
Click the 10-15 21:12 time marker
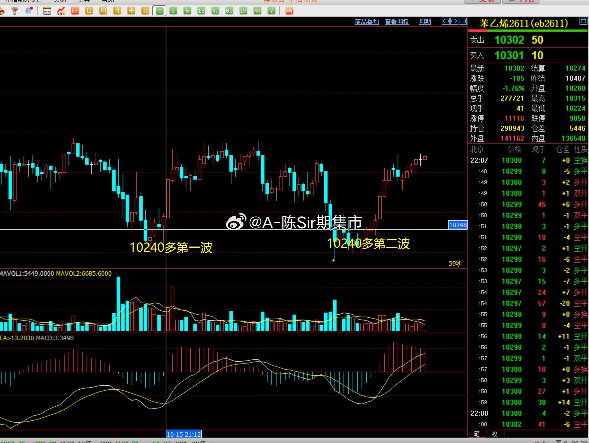click(x=184, y=434)
